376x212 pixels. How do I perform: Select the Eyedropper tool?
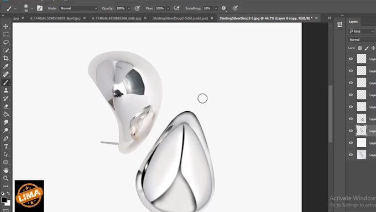pos(6,66)
